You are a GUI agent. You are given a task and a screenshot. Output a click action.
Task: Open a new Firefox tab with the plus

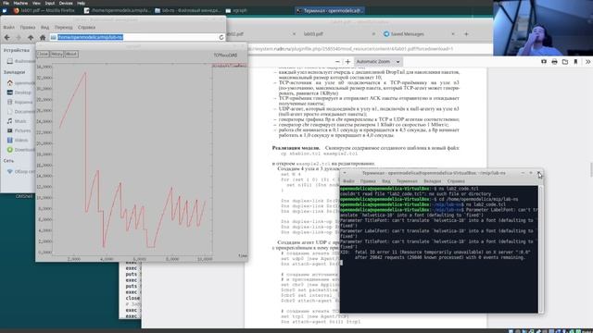click(466, 34)
